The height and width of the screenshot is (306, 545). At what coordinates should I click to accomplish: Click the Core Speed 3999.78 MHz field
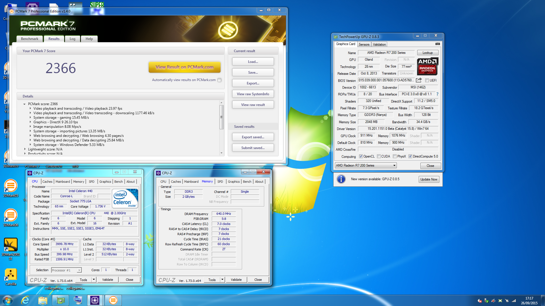tap(65, 244)
